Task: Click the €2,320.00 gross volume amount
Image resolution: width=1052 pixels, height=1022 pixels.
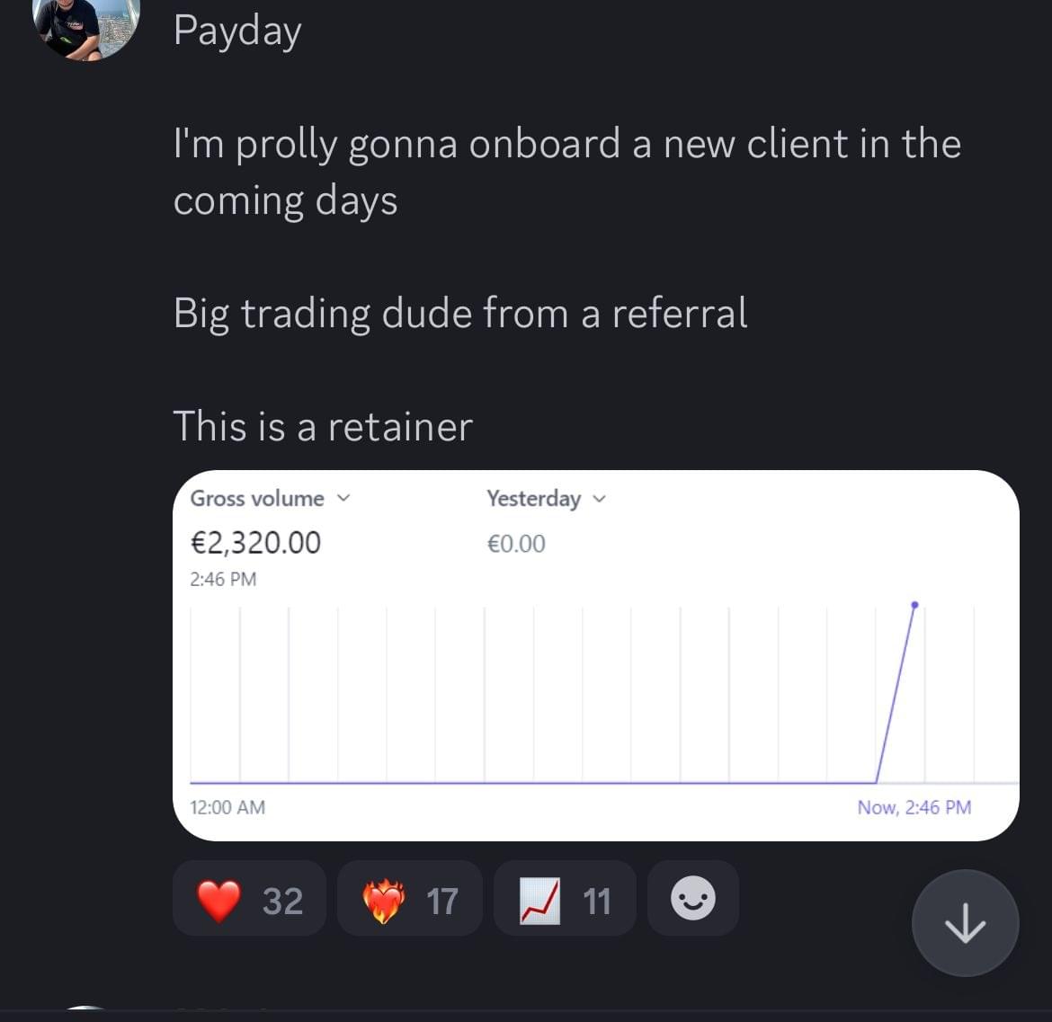Action: (255, 543)
